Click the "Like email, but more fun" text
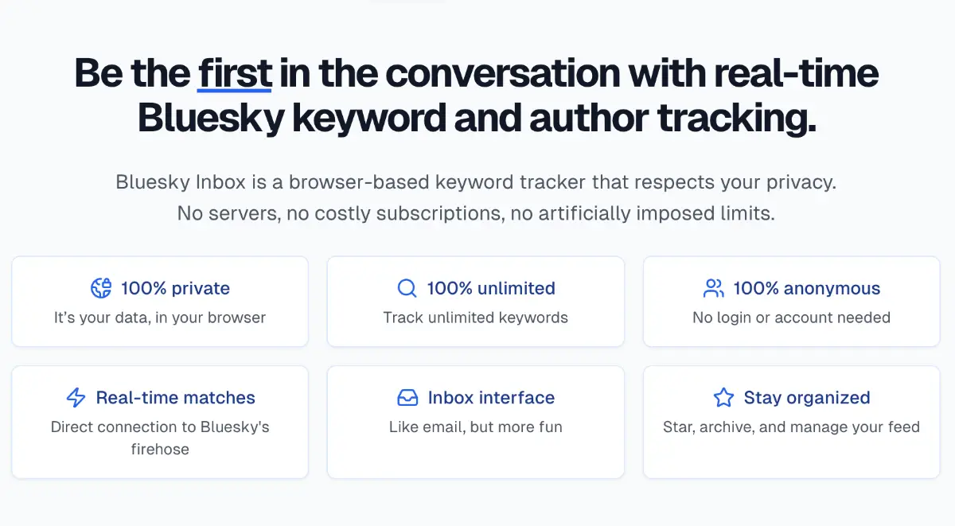 tap(476, 427)
